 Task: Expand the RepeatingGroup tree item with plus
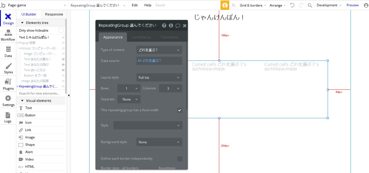pyautogui.click(x=18, y=86)
